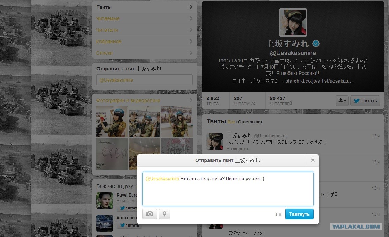
Task: Open Фотографии и видеоролики chevron
Action: pyautogui.click(x=191, y=100)
